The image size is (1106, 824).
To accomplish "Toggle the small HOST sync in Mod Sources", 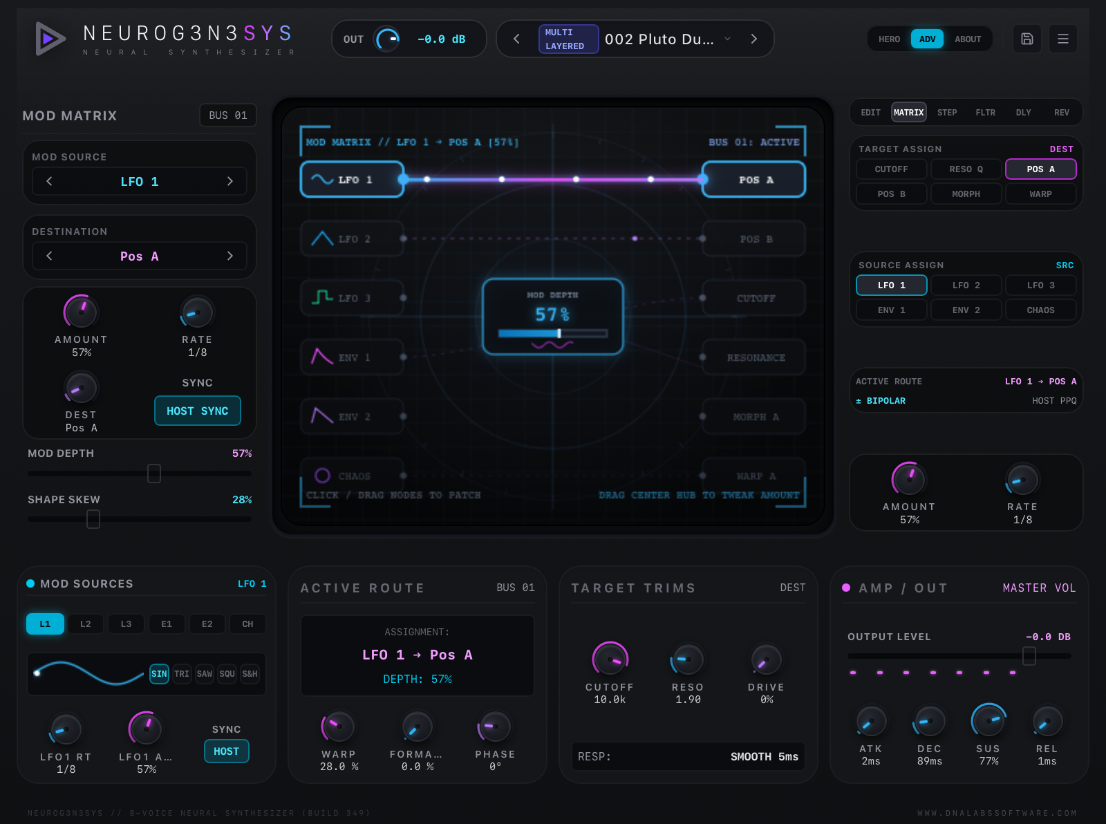I will 227,751.
